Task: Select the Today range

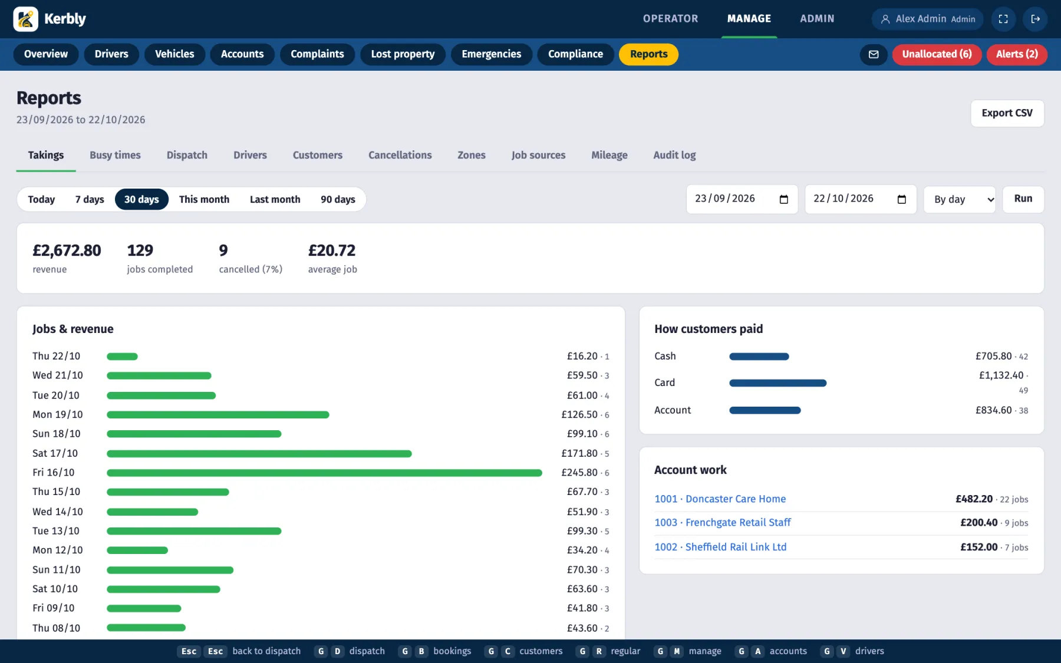Action: point(41,199)
